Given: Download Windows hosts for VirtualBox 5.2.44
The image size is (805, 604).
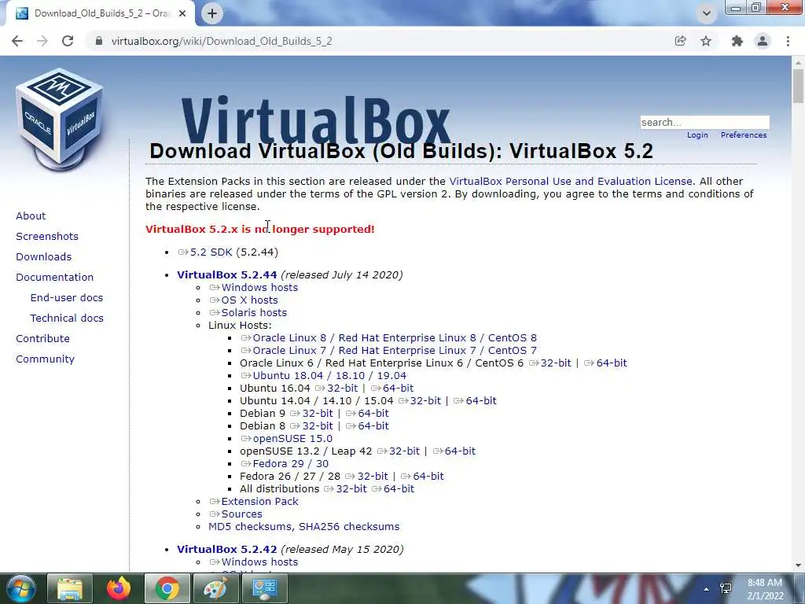Looking at the screenshot, I should (x=254, y=288).
